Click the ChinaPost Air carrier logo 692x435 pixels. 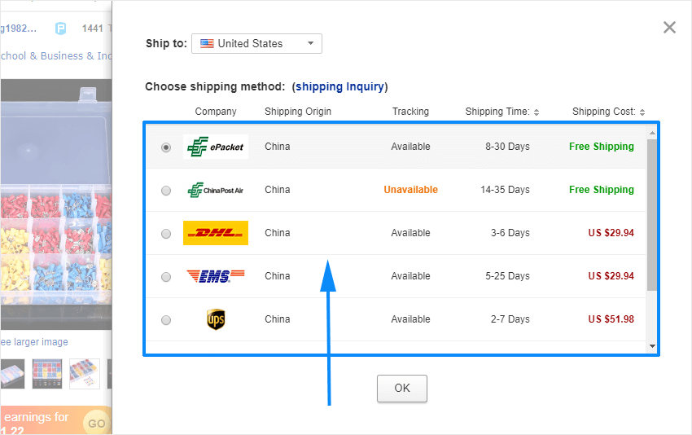216,190
